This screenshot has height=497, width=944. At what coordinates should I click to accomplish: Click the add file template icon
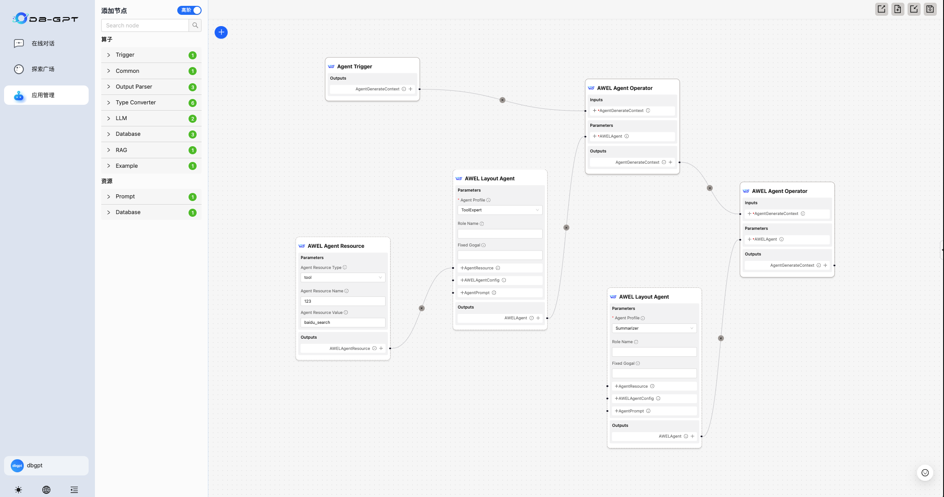click(x=898, y=9)
